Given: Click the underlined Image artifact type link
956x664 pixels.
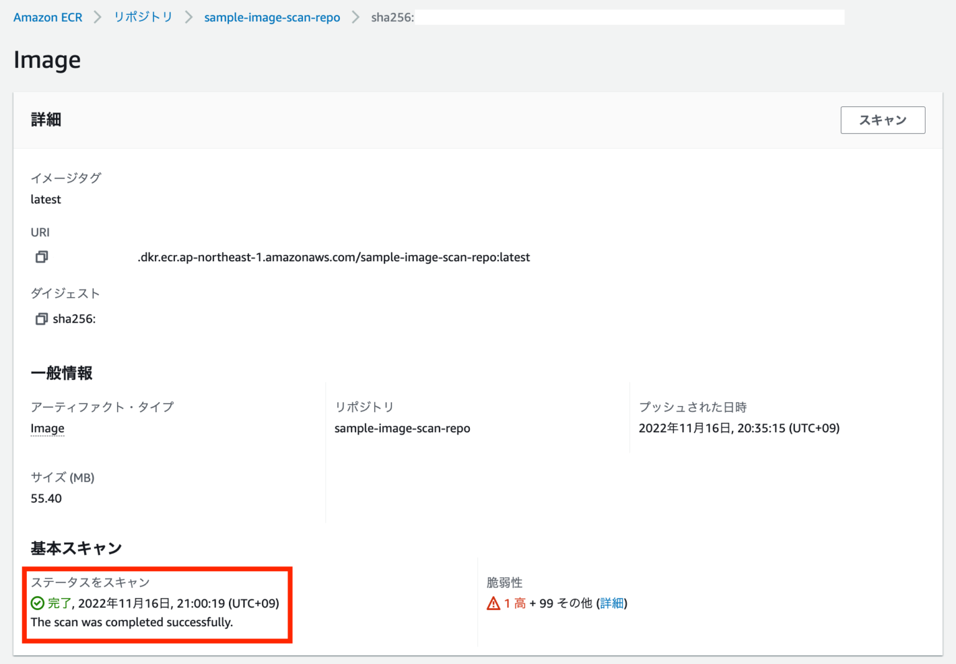Looking at the screenshot, I should click(x=47, y=428).
